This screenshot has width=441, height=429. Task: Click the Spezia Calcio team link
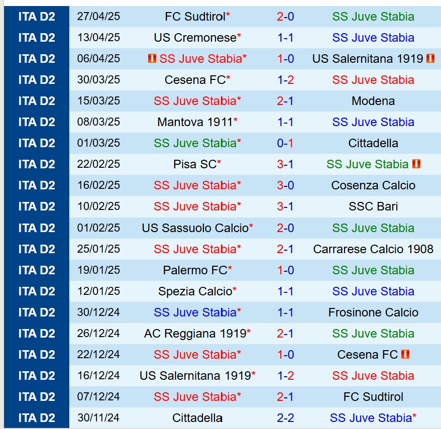(x=195, y=291)
